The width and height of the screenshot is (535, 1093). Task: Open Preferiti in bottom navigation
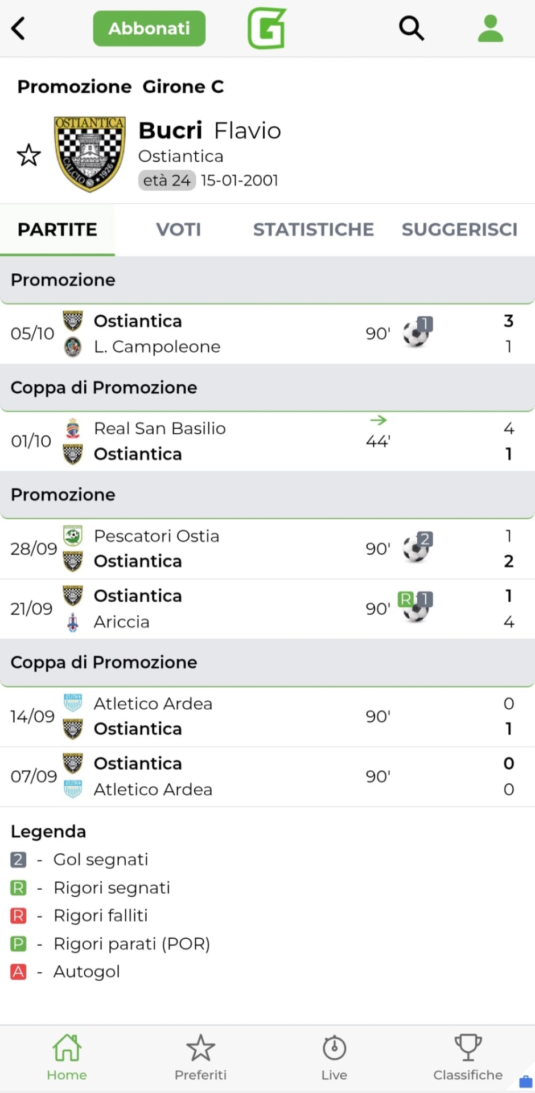(x=200, y=1058)
